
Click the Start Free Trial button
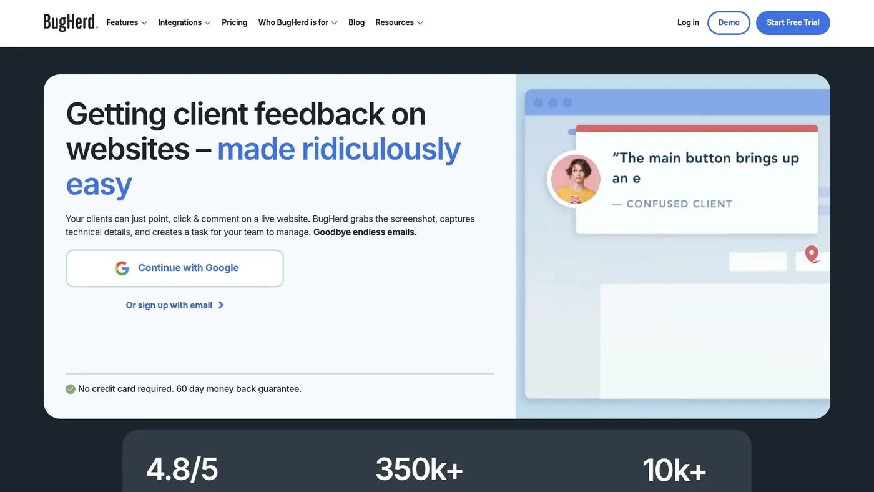click(793, 22)
